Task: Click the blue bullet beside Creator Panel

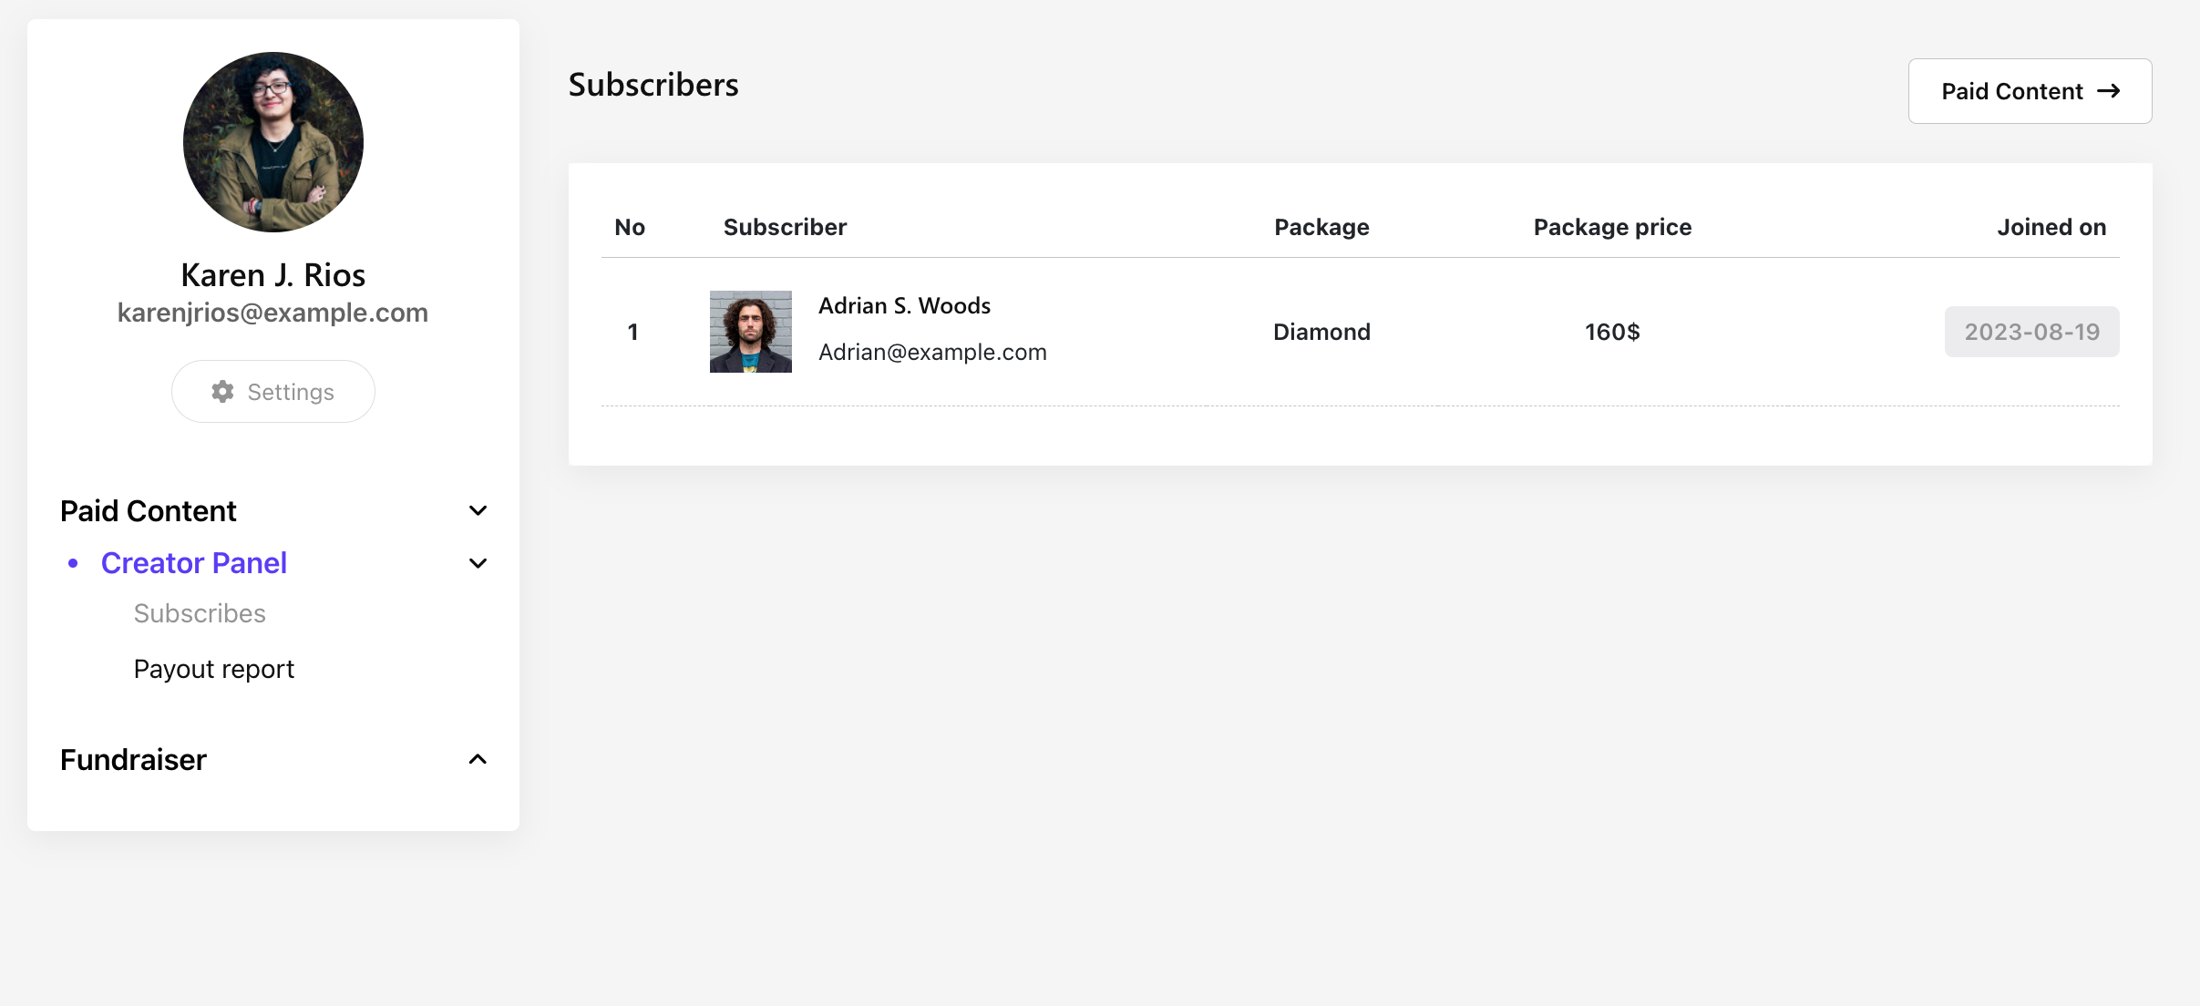Action: (73, 564)
